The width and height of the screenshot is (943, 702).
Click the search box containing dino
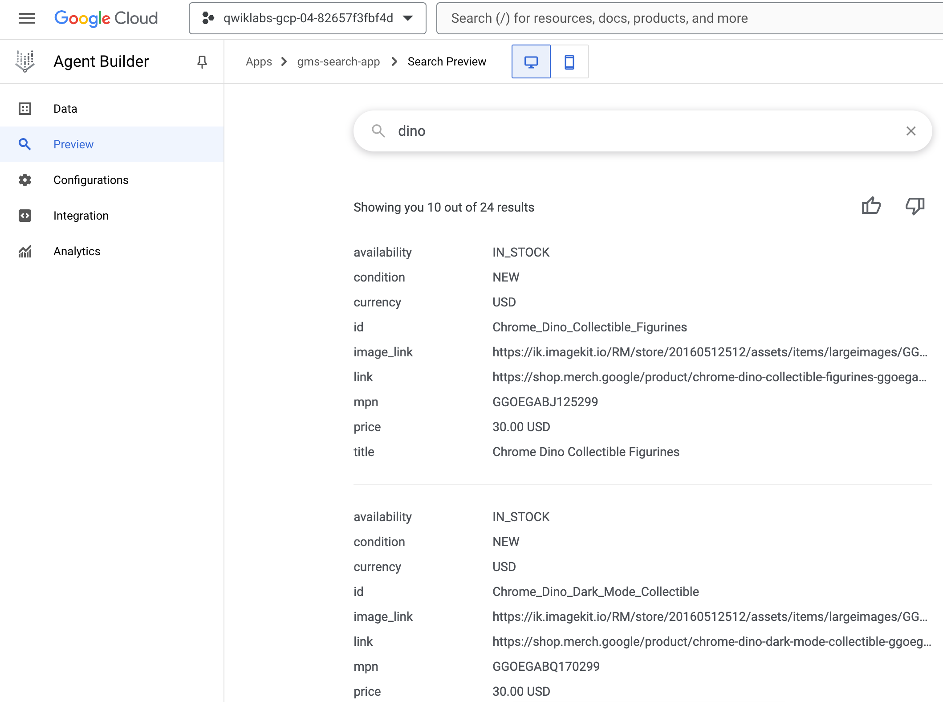point(642,131)
